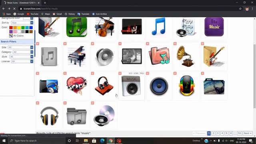256x144 pixels.
Task: Toggle favorite marker on grand piano icon
Action: pos(65,44)
